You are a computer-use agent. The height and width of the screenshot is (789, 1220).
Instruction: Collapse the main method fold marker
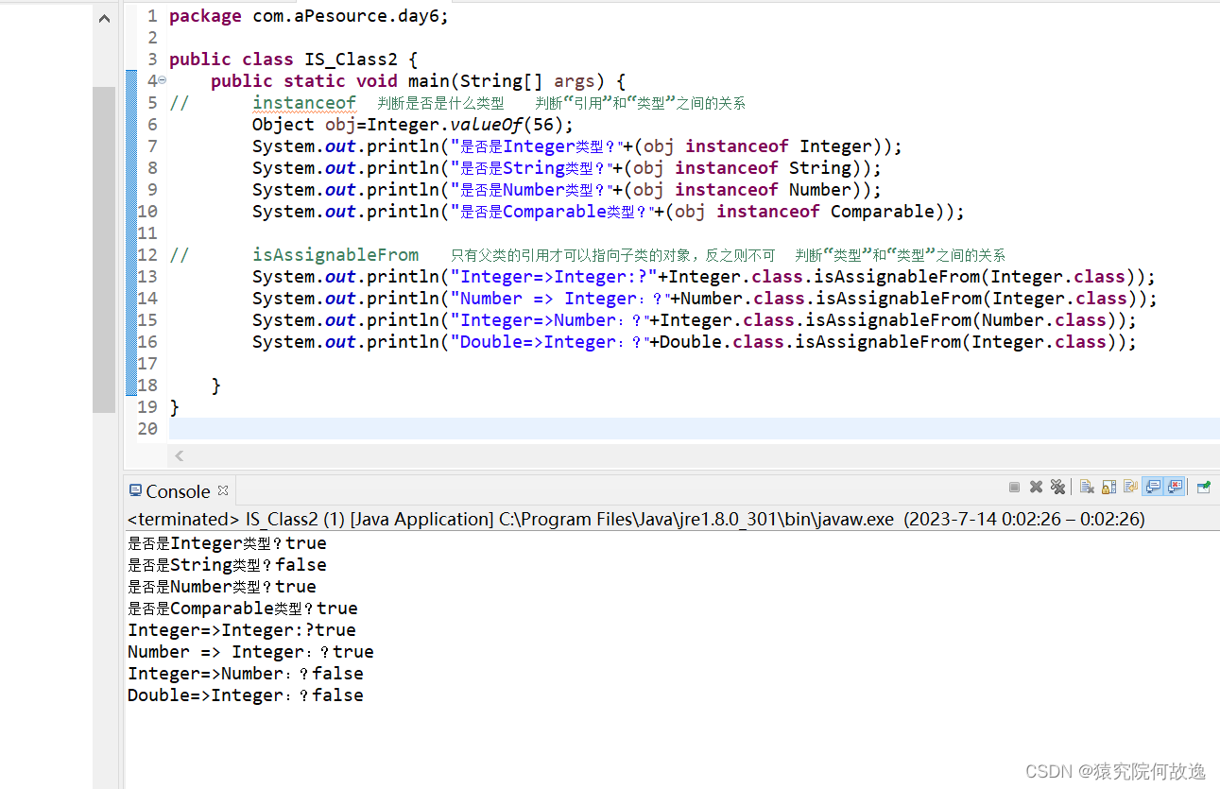coord(162,80)
